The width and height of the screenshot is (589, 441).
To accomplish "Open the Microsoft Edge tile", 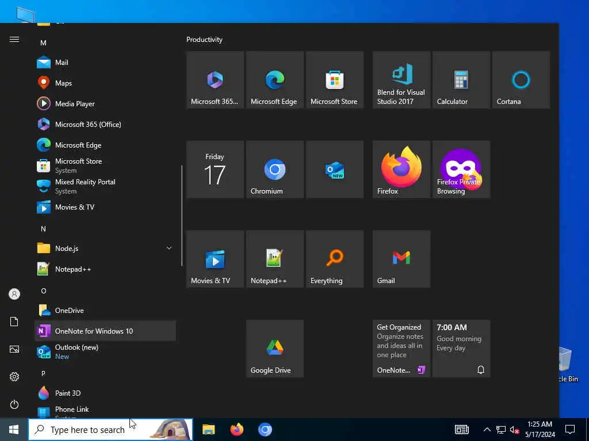I will pyautogui.click(x=274, y=80).
